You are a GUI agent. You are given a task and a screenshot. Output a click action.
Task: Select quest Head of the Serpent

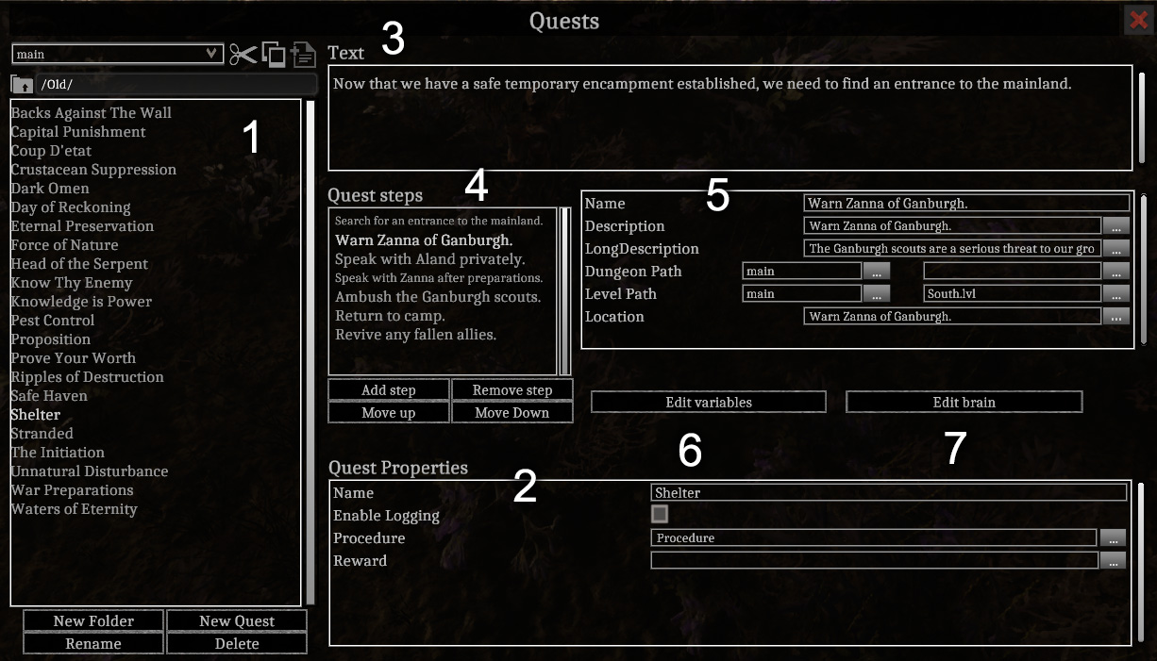coord(79,264)
